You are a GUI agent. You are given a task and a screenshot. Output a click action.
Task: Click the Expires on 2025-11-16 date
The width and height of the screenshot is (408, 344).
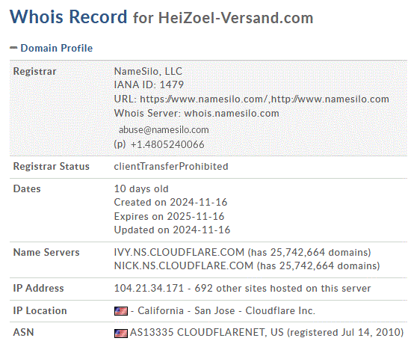click(x=169, y=216)
